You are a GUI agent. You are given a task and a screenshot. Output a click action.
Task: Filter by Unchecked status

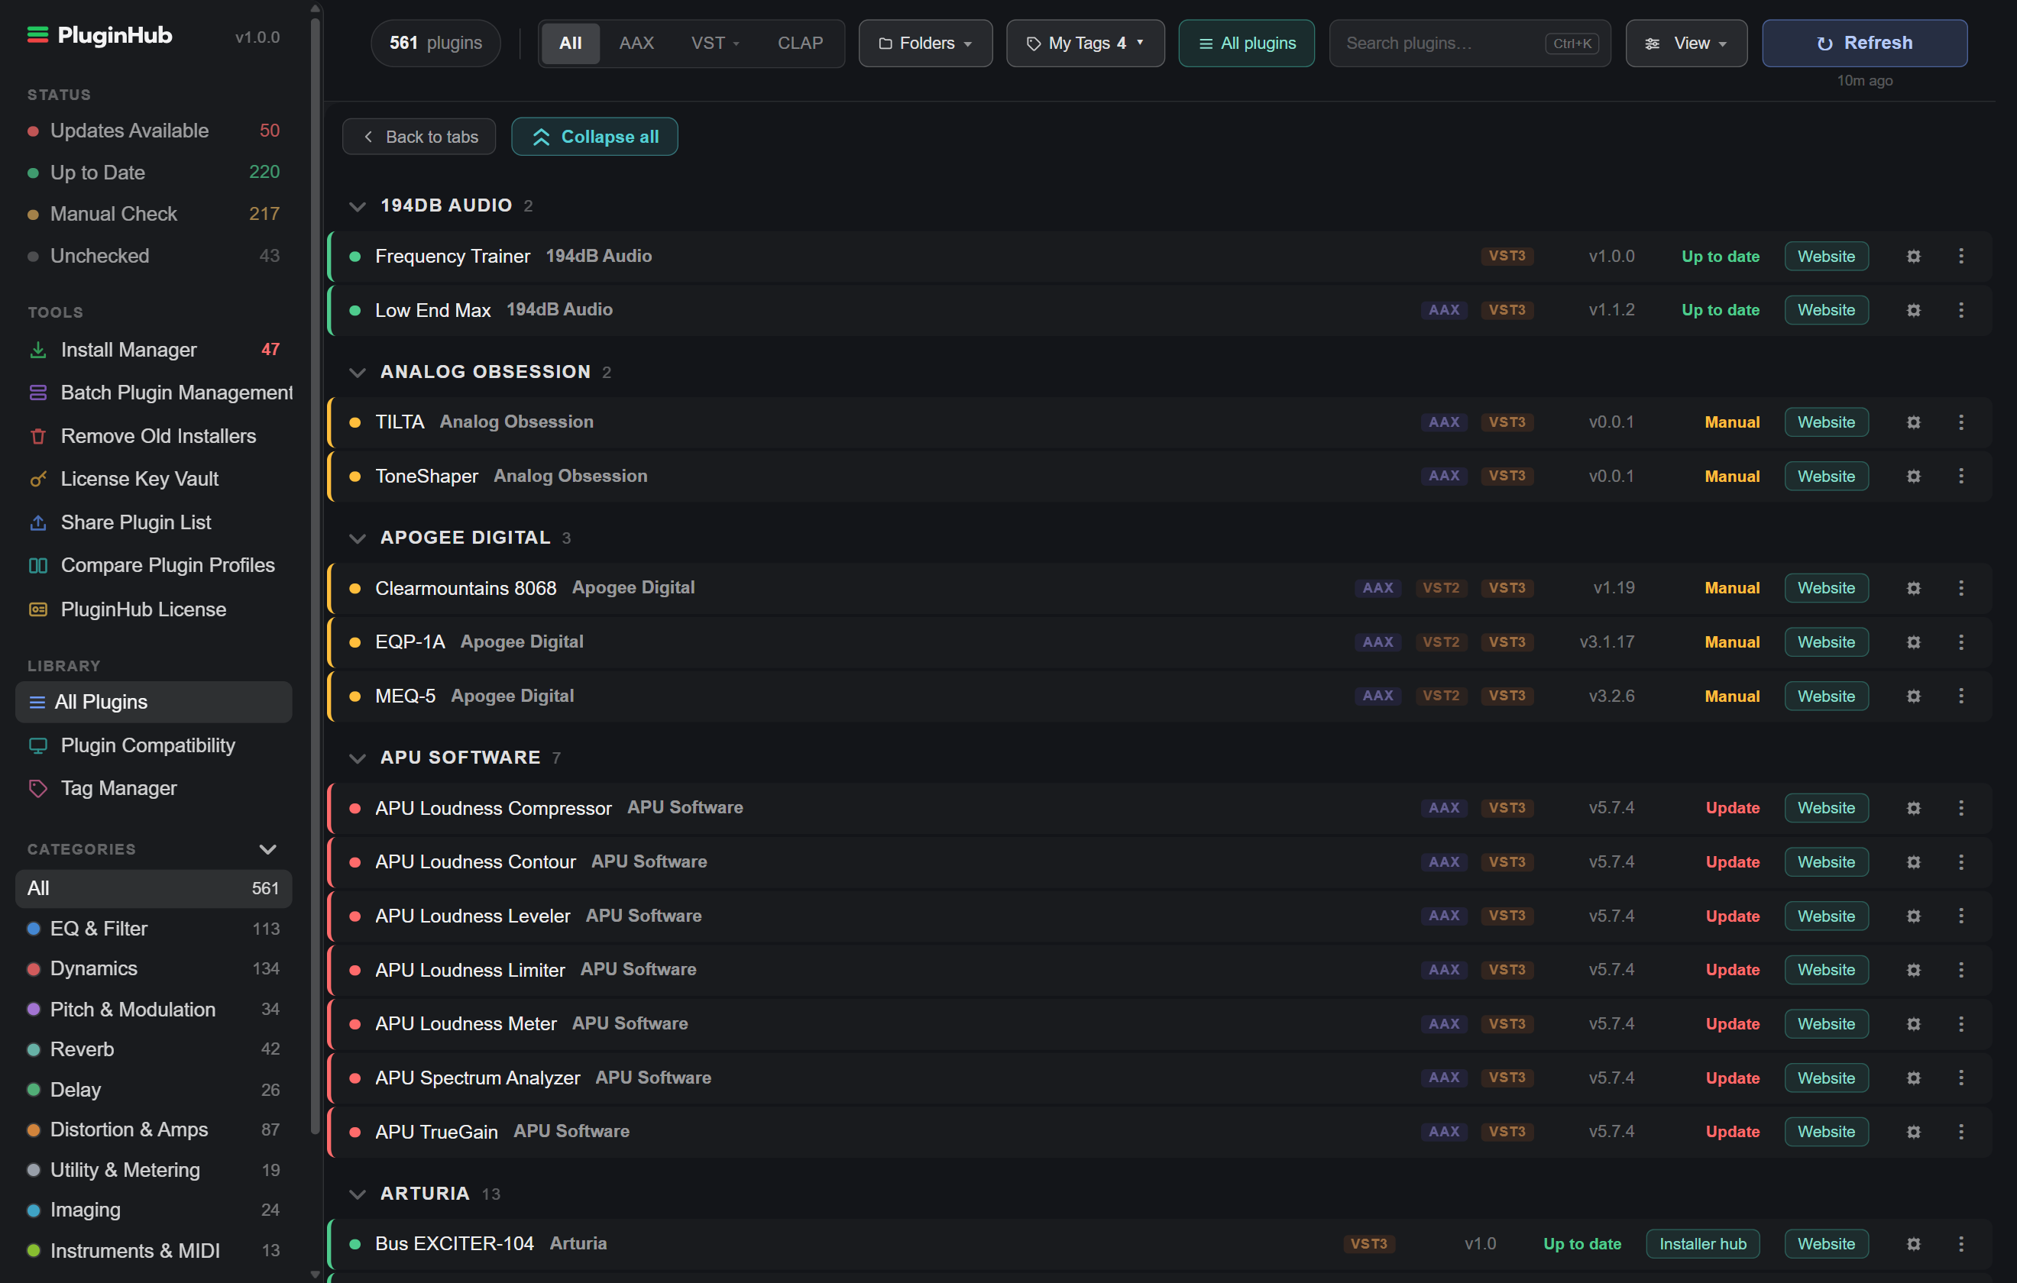click(x=154, y=257)
